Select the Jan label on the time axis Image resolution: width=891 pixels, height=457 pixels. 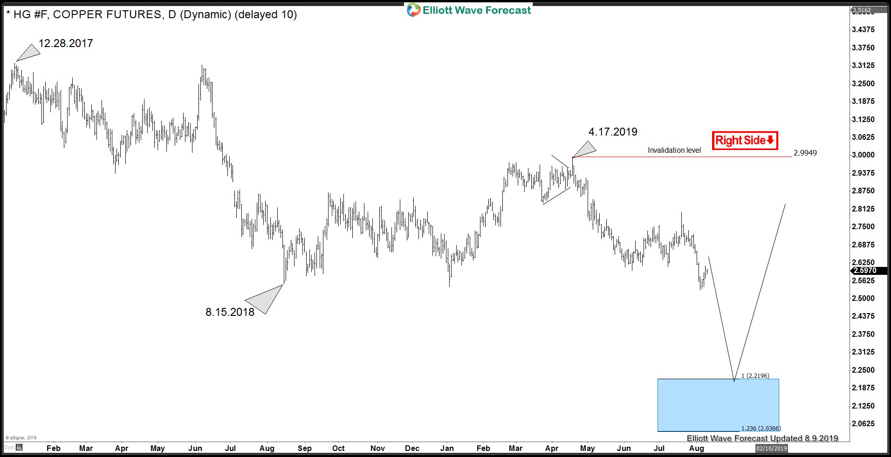click(x=447, y=448)
